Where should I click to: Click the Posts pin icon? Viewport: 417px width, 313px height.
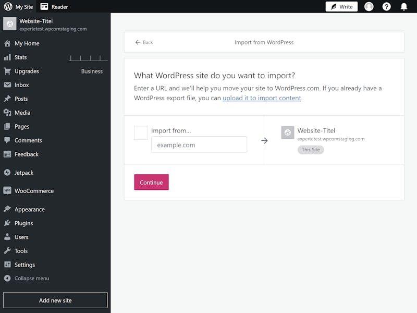tap(7, 99)
